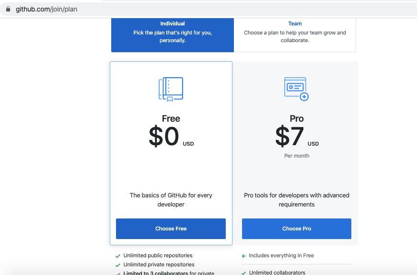The image size is (417, 275).
Task: Click the Choose Free button
Action: [171, 229]
